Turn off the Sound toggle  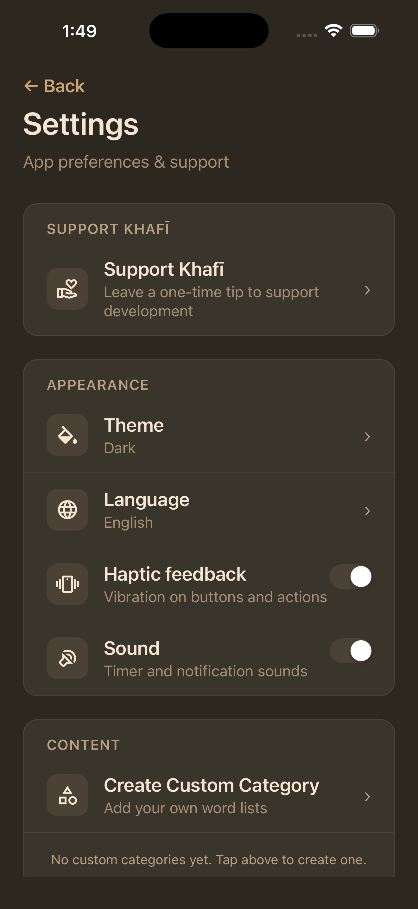[350, 650]
